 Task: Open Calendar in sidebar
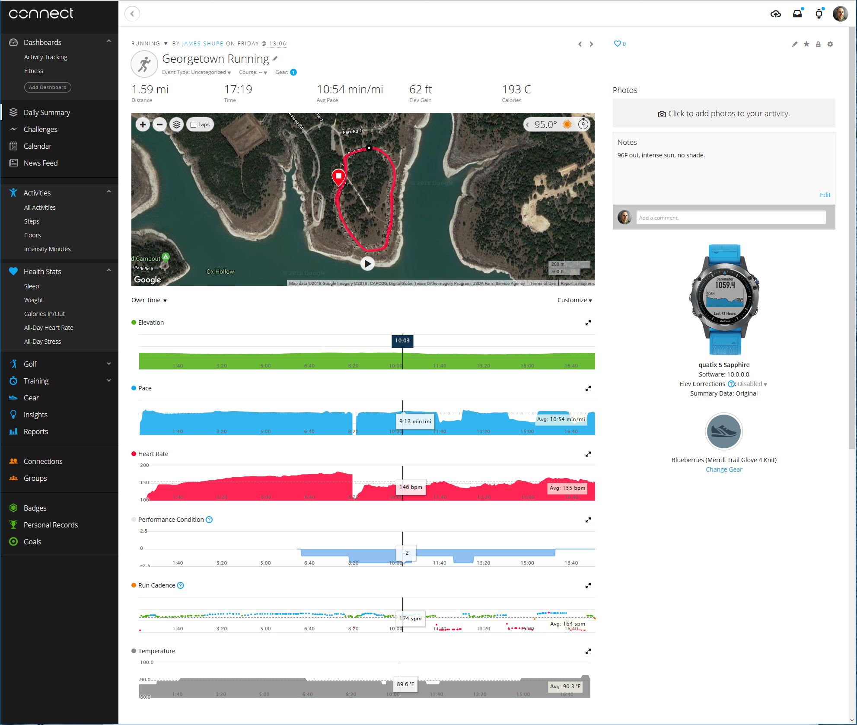coord(37,146)
